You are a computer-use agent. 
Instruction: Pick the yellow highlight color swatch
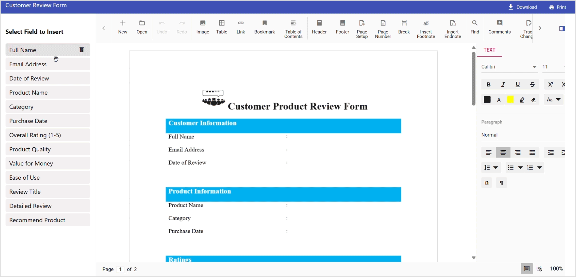[510, 100]
